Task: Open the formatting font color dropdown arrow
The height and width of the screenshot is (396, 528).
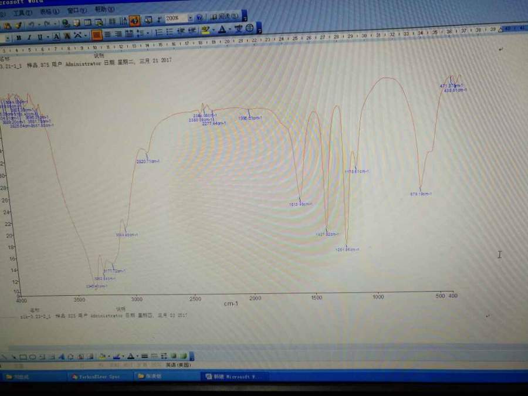Action: click(x=230, y=29)
